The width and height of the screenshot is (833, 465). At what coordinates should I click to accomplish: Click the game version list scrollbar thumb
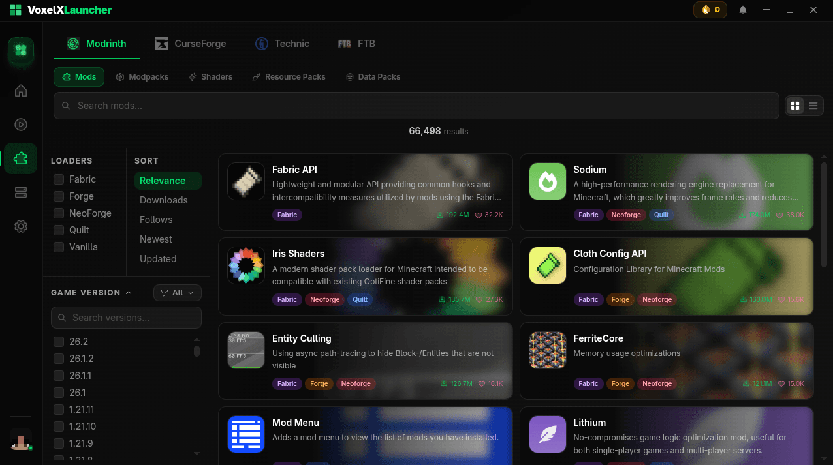click(197, 352)
